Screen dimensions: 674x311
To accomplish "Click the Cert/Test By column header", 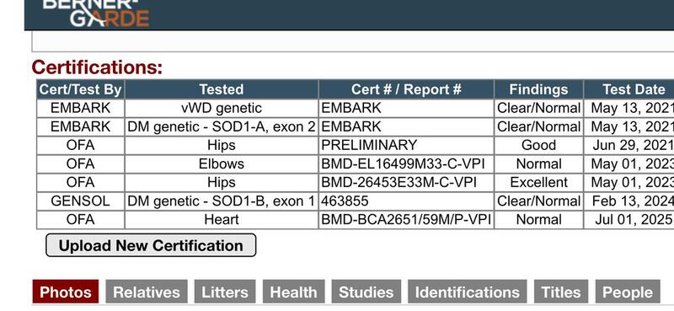I will pos(80,89).
